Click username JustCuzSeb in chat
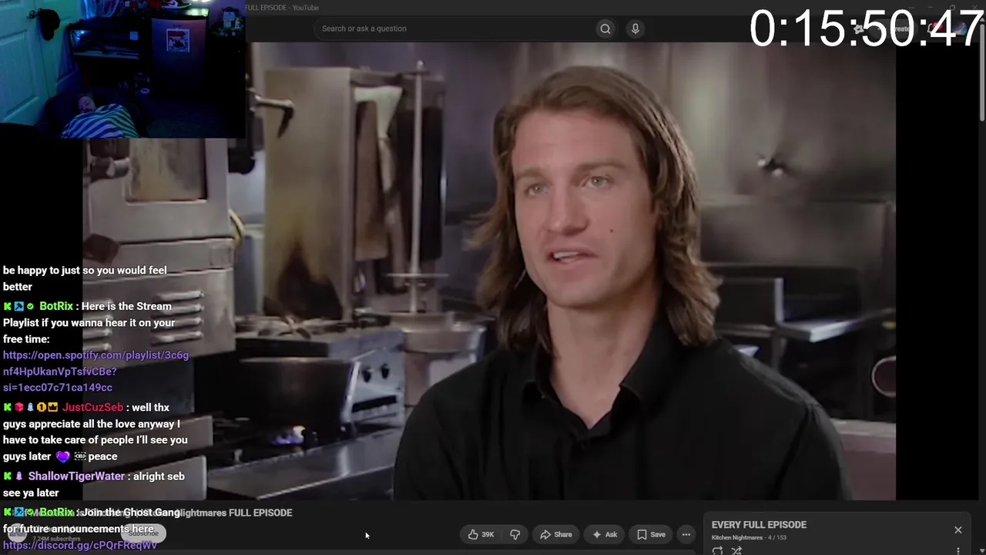The width and height of the screenshot is (986, 555). pyautogui.click(x=92, y=407)
